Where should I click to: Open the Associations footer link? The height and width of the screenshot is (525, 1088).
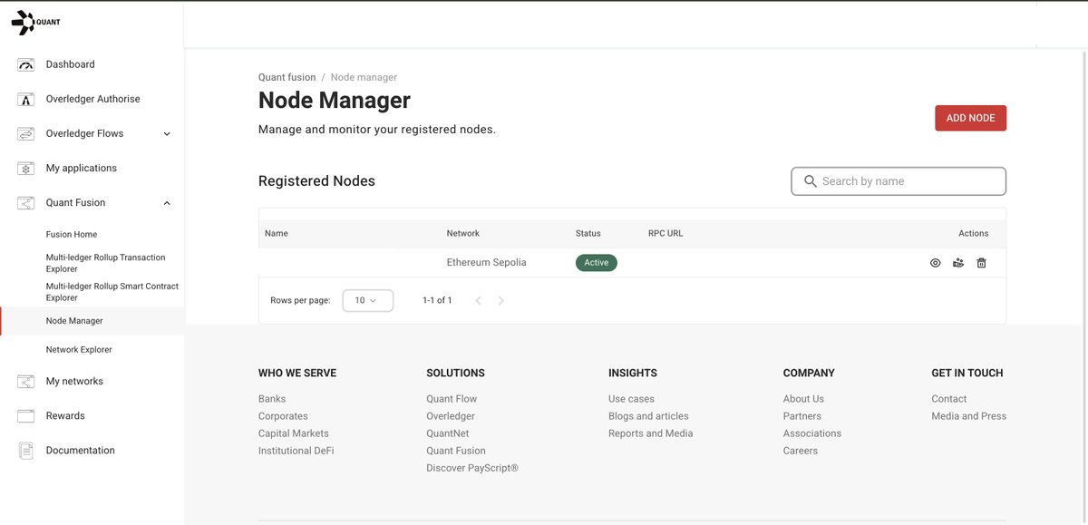(812, 433)
